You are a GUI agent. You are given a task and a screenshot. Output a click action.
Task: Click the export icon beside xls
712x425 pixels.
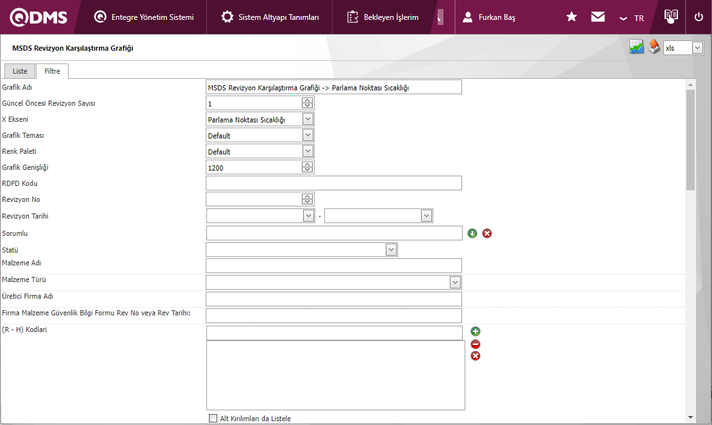[x=654, y=47]
